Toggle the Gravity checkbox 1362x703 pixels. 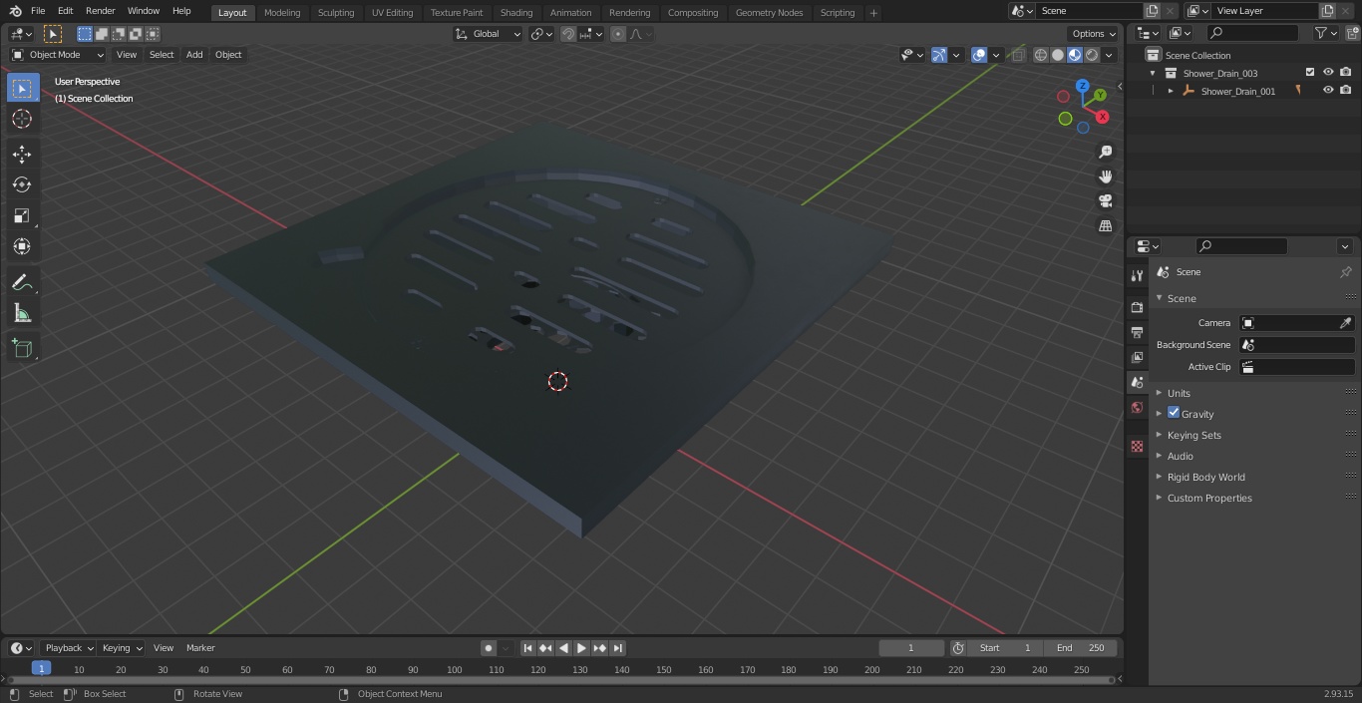(x=1174, y=413)
